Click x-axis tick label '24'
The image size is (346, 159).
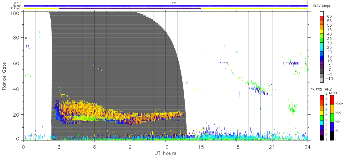pyautogui.click(x=307, y=147)
